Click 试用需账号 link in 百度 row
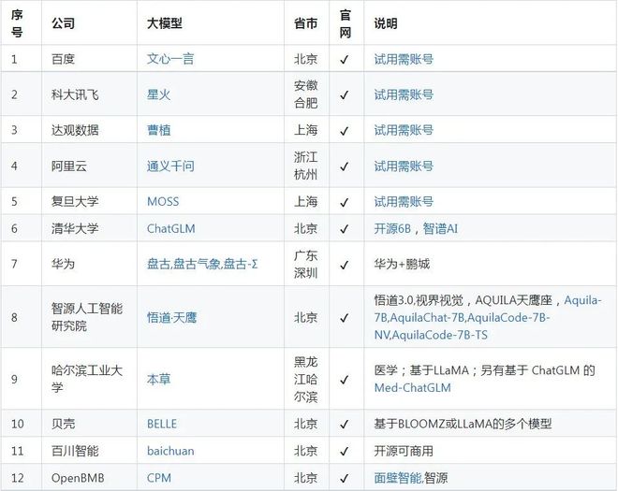 coord(404,59)
